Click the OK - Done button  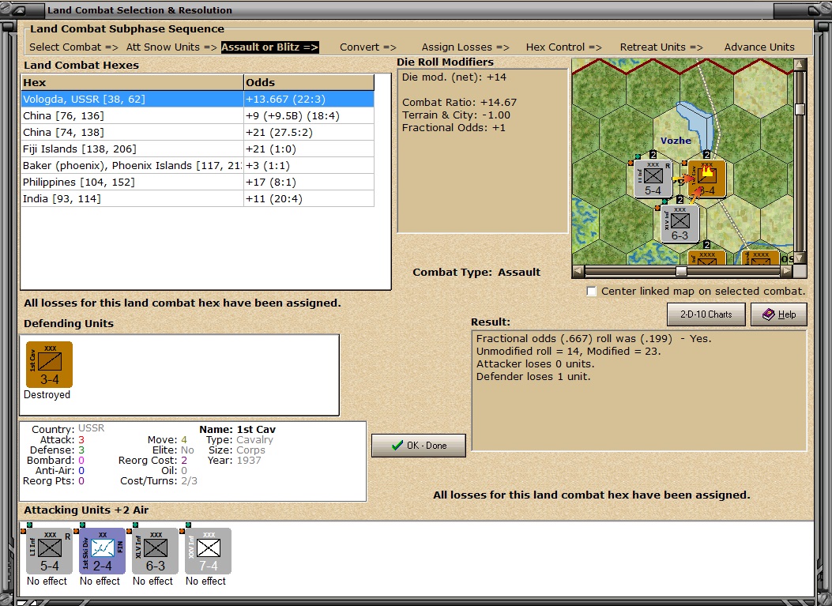(419, 445)
